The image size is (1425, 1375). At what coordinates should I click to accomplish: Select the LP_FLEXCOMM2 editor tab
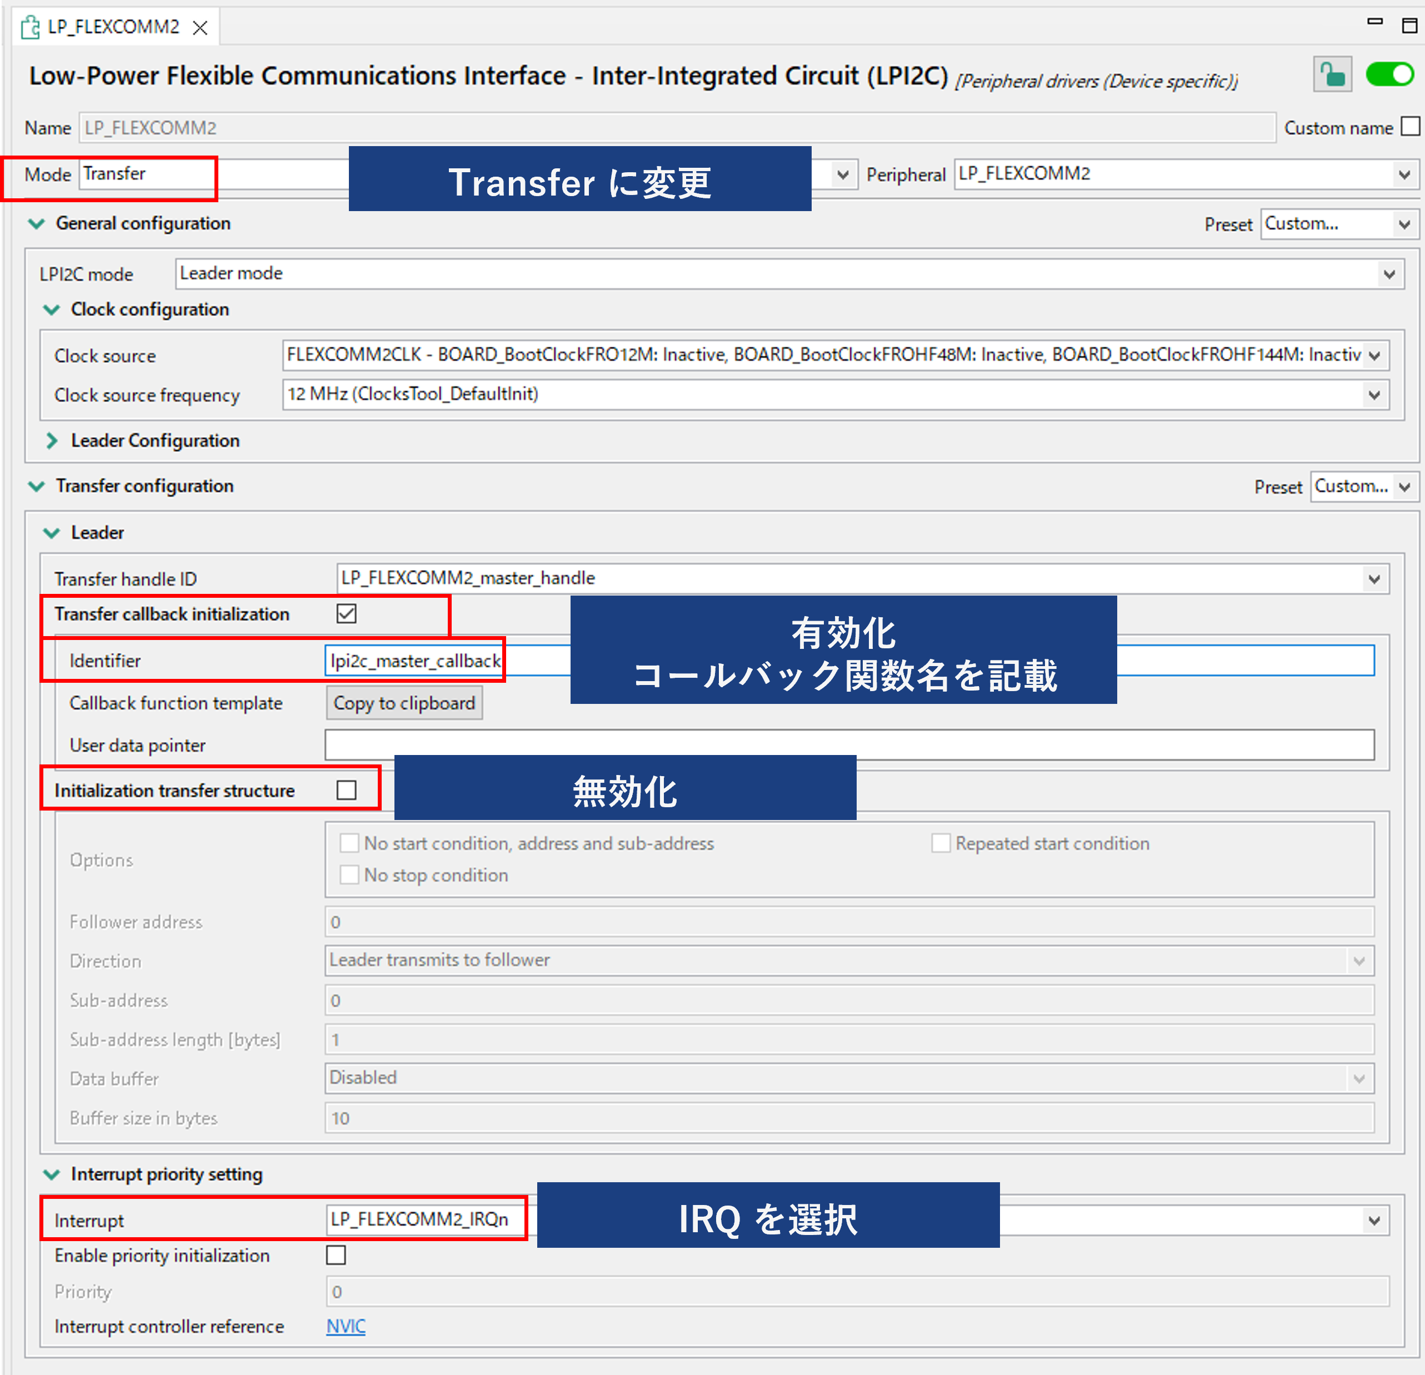click(113, 28)
